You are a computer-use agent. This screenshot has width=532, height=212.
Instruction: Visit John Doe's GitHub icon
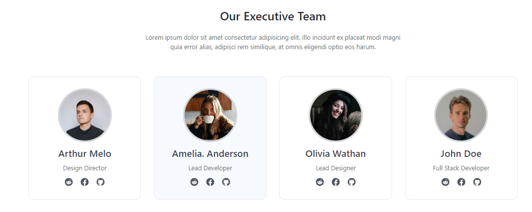(477, 182)
